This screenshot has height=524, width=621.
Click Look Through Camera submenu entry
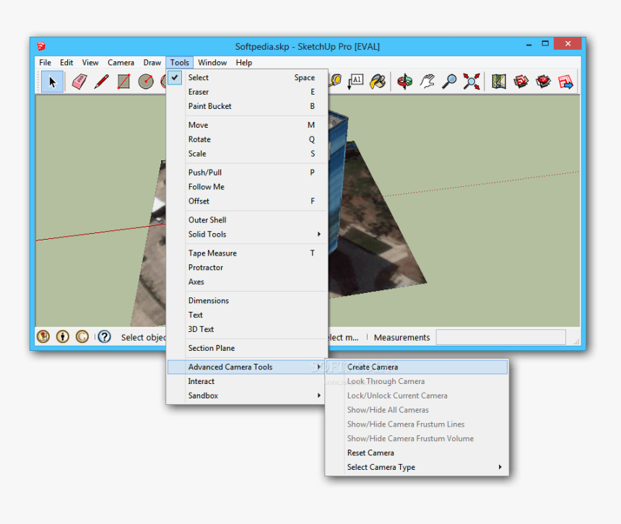click(417, 381)
